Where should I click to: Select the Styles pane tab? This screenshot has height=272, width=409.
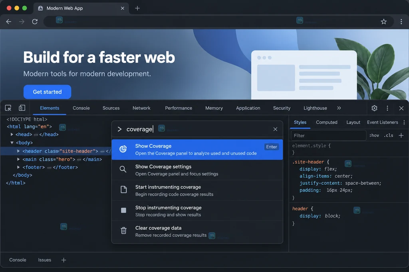tap(300, 122)
